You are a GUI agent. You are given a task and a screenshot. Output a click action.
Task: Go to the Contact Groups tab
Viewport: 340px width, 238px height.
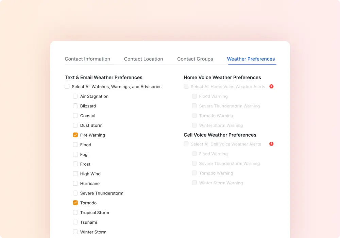pos(195,59)
